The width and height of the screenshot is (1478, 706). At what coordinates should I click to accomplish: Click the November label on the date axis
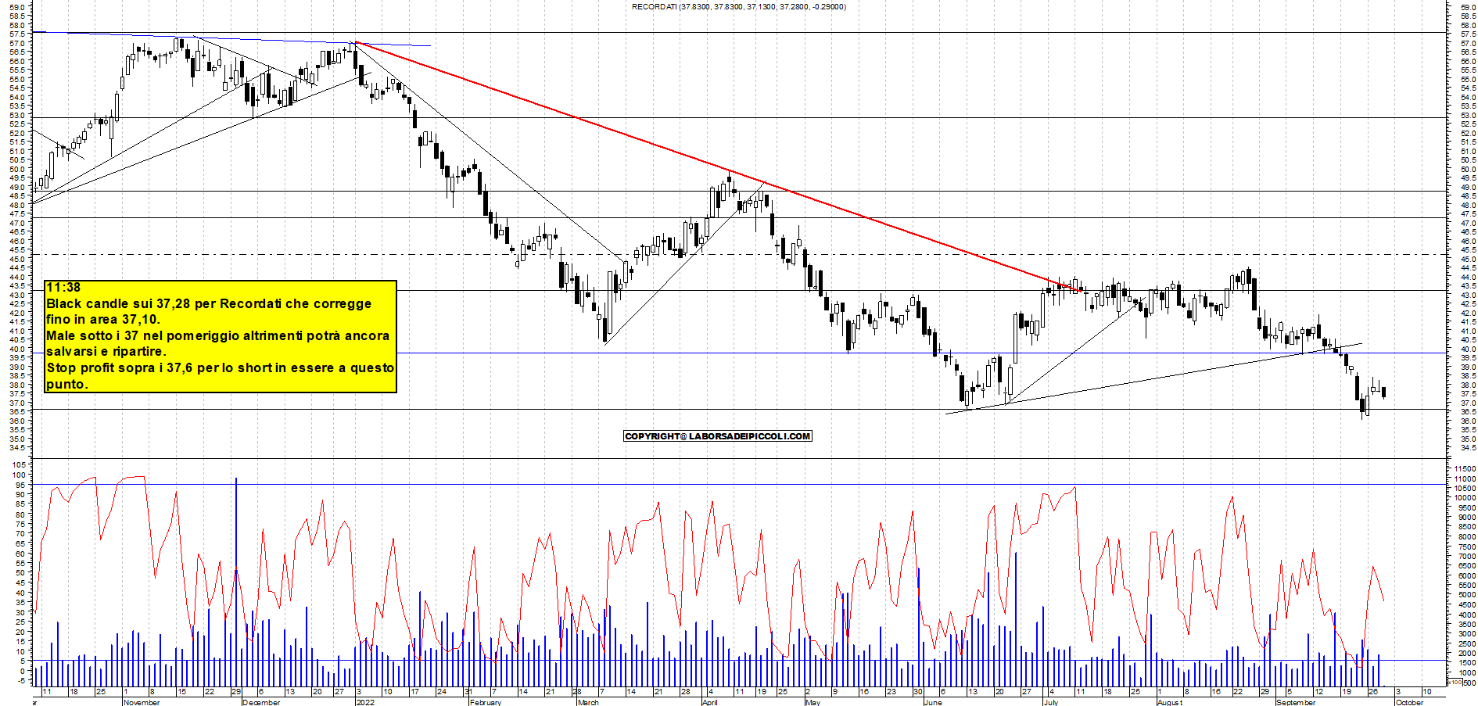pos(142,702)
